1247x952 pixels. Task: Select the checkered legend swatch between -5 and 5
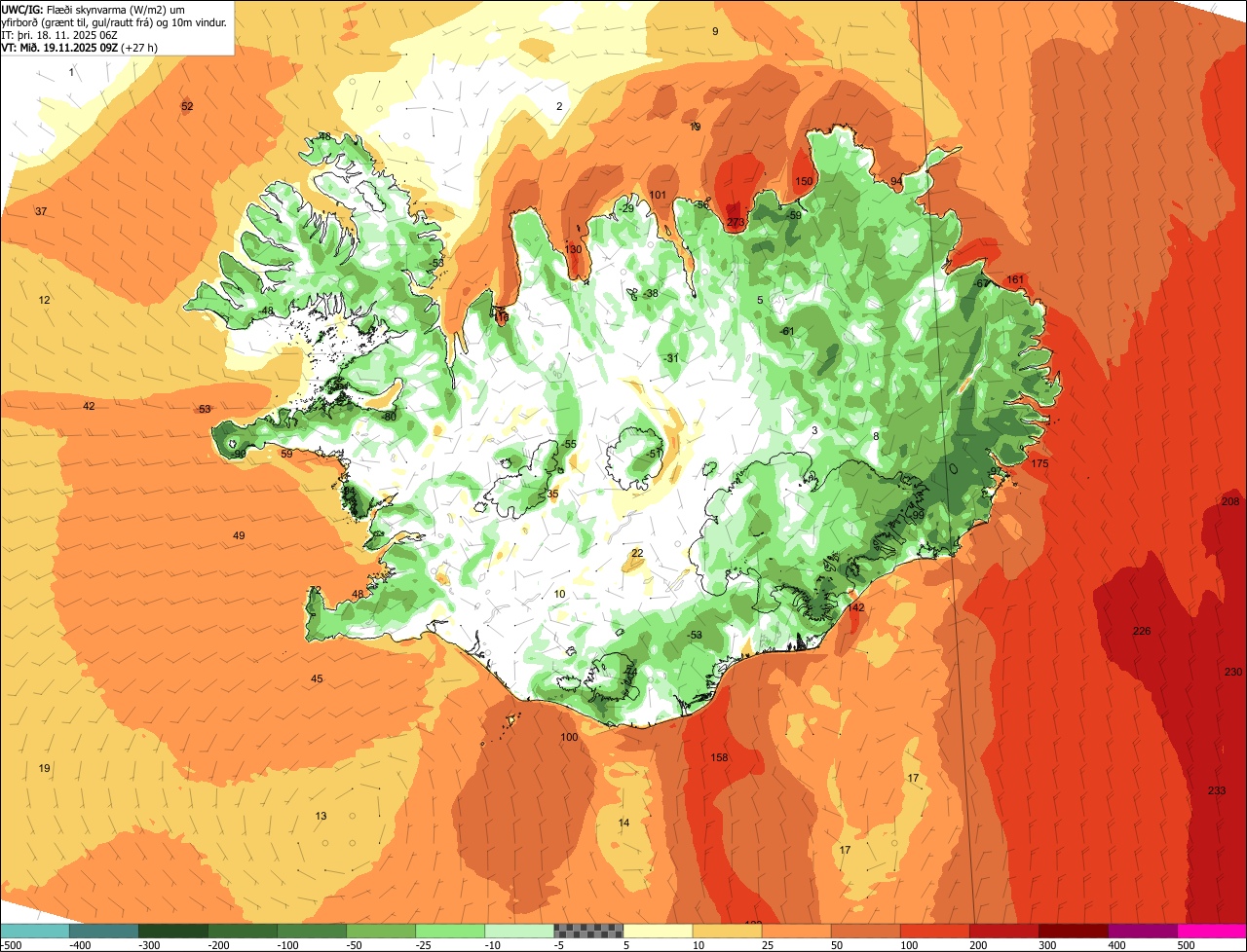(x=587, y=931)
